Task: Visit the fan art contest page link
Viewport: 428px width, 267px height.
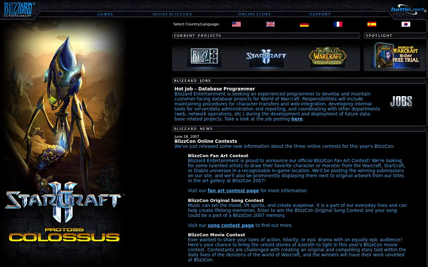Action: point(233,191)
